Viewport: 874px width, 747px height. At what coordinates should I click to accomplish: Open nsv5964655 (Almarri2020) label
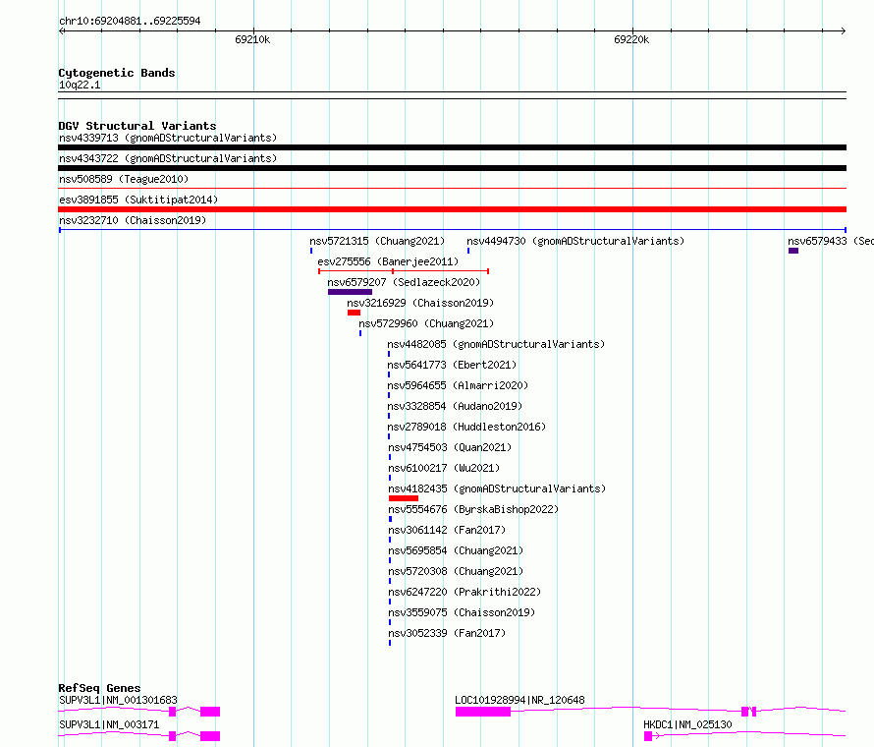pos(458,385)
